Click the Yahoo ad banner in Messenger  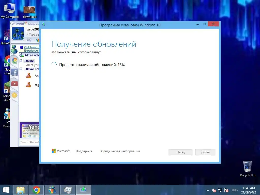[x=29, y=130]
